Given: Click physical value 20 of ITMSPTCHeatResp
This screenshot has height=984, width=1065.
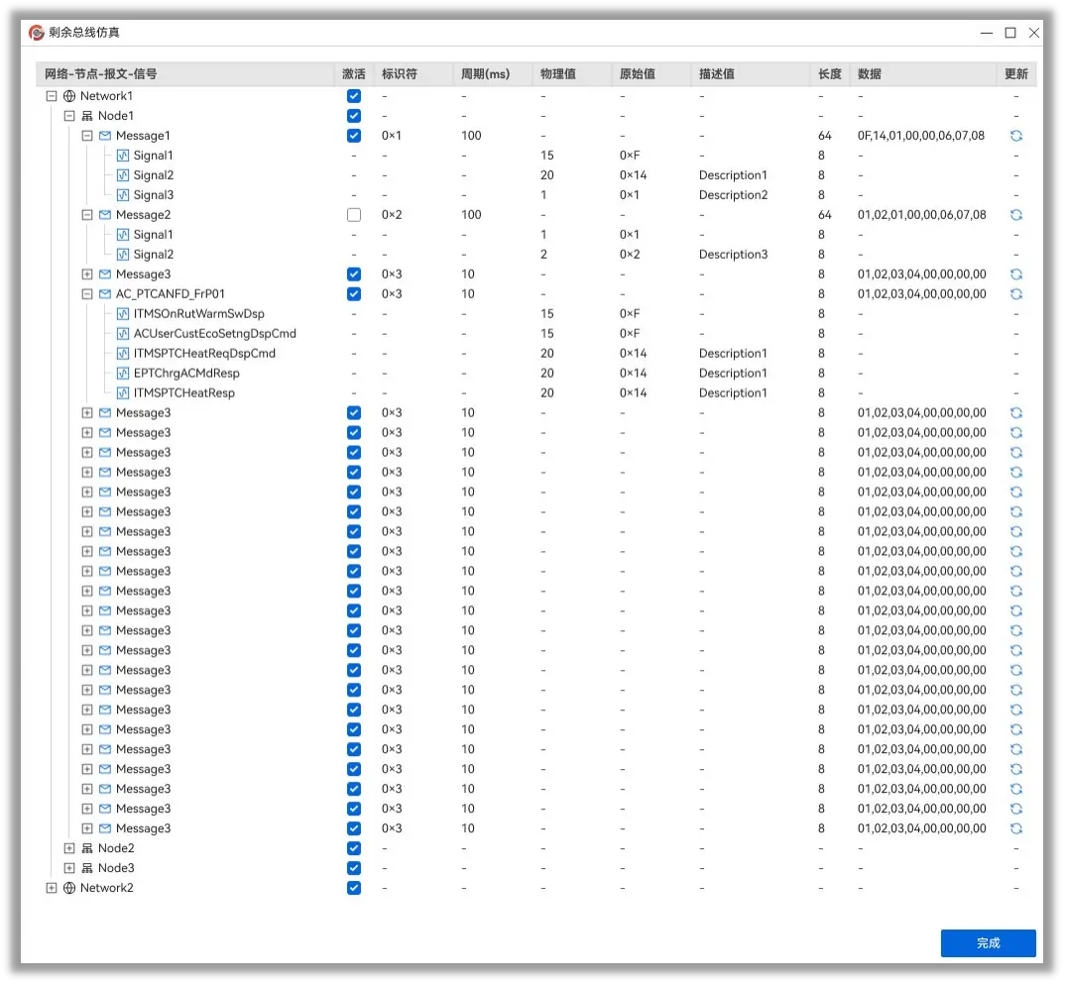Looking at the screenshot, I should (547, 393).
